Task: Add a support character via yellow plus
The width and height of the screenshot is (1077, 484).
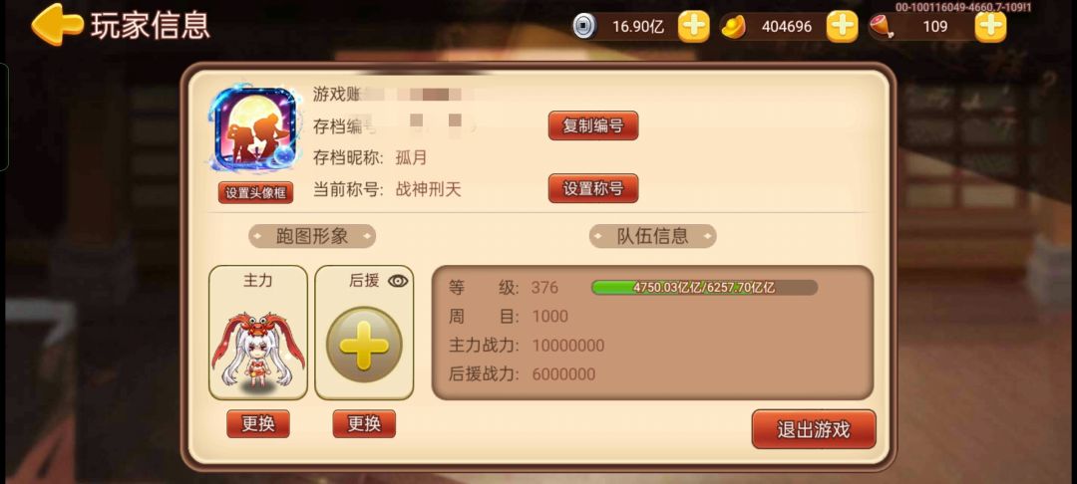Action: [364, 344]
